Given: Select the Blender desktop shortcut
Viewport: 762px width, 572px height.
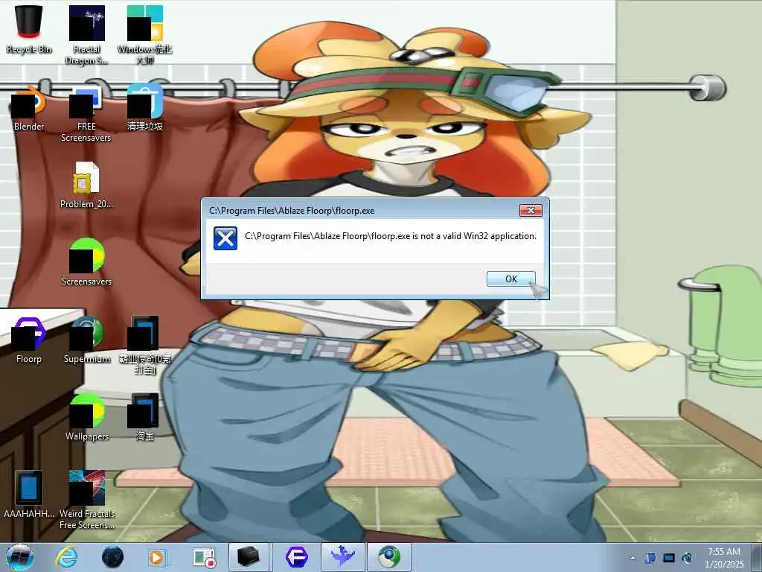Looking at the screenshot, I should [x=29, y=109].
